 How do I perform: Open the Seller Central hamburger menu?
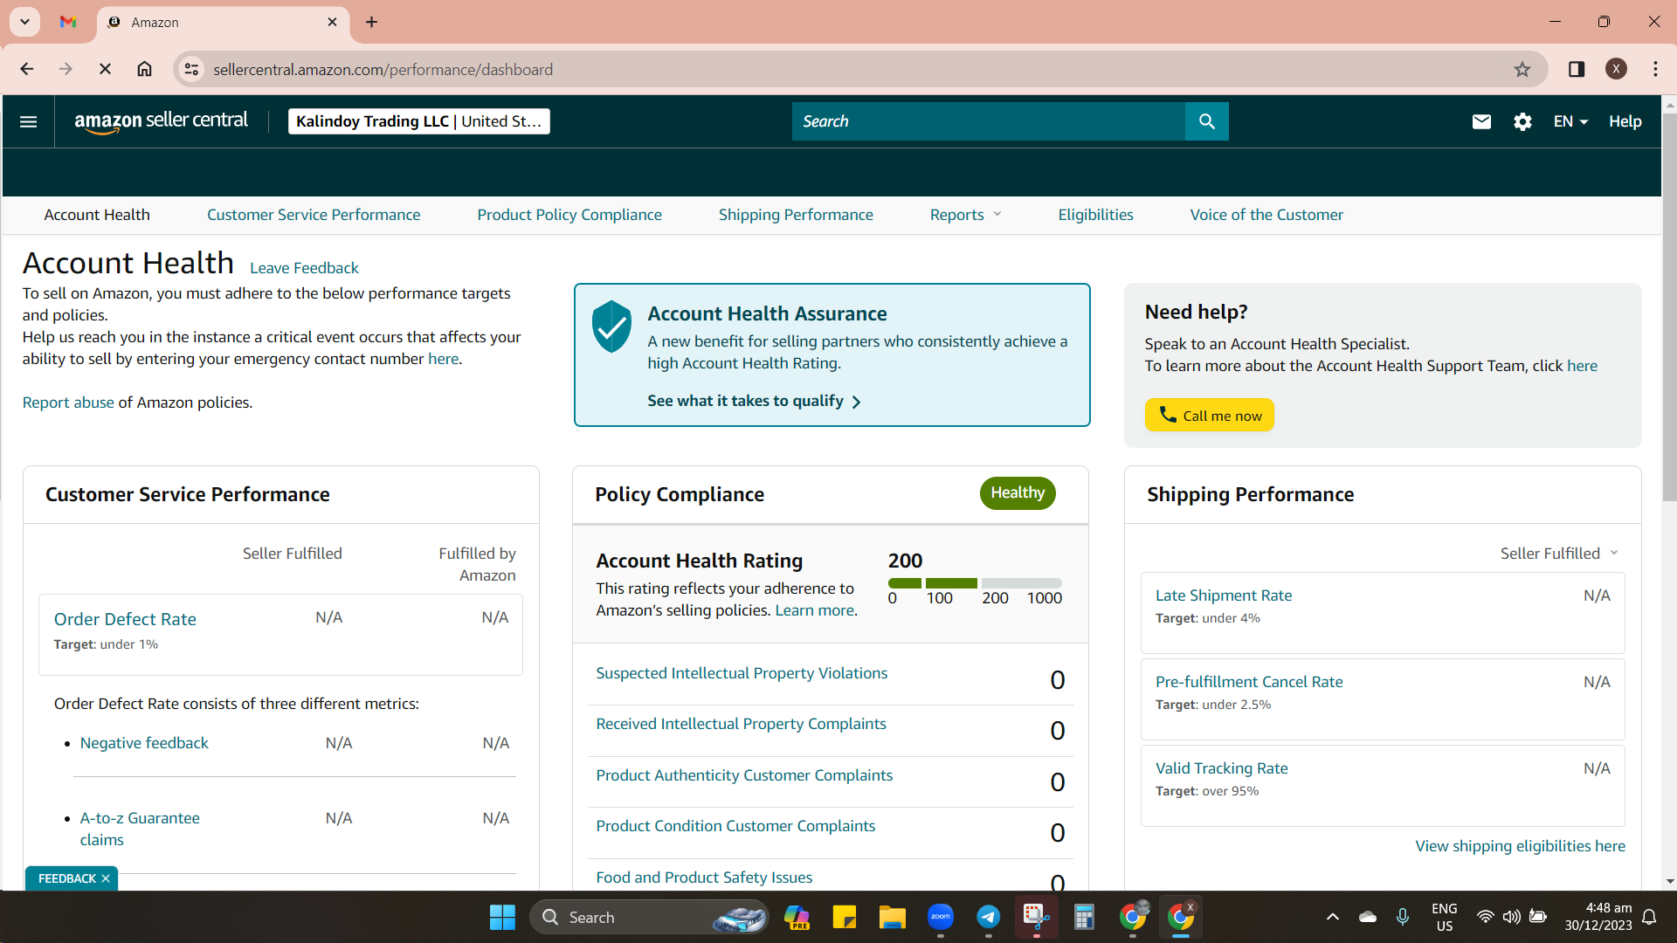(x=28, y=121)
